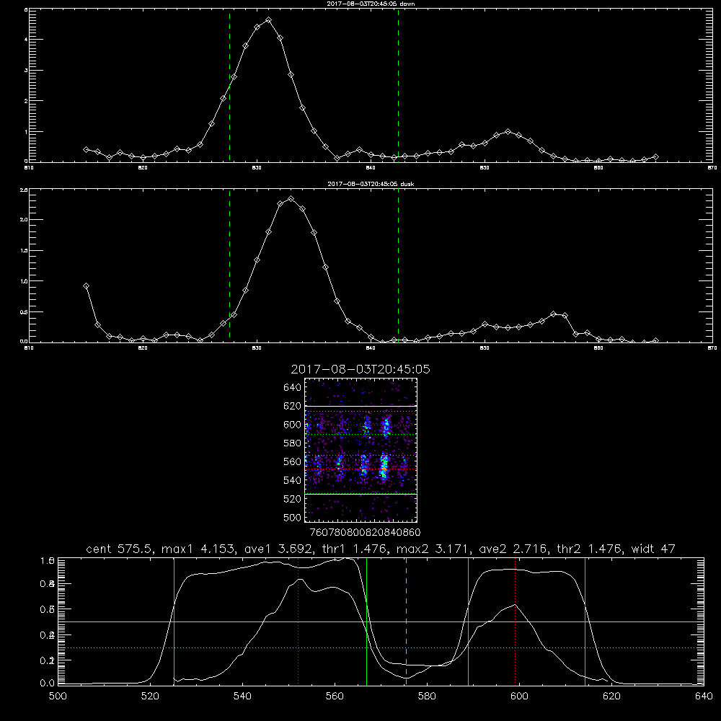Click the solid green line near 614 in bottom plot
The height and width of the screenshot is (721, 721).
585,622
